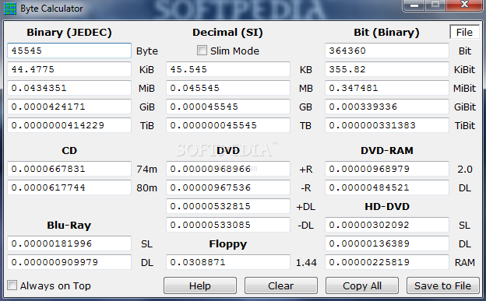The width and height of the screenshot is (486, 301).
Task: Select the DVD-RAM DL field showing 0.00000484521
Action: coord(387,187)
